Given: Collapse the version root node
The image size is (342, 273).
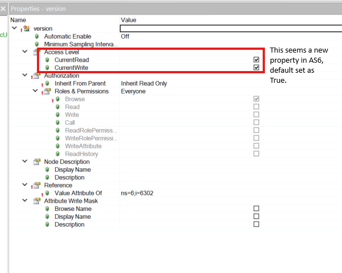Looking at the screenshot, I should 15,28.
